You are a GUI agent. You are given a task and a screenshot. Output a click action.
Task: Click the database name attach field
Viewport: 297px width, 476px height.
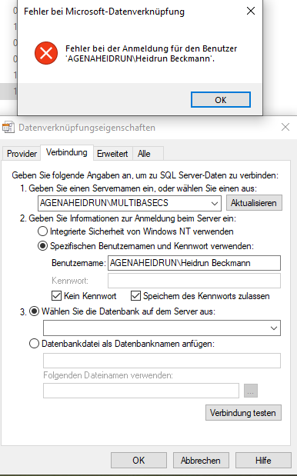[162, 361]
